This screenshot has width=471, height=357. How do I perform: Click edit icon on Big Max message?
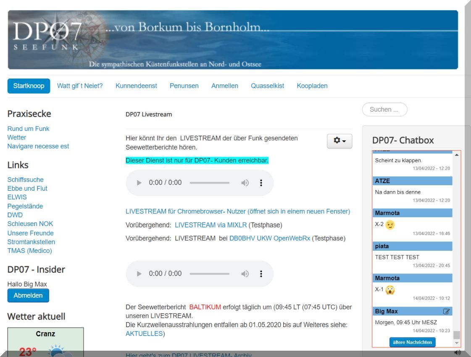446,312
